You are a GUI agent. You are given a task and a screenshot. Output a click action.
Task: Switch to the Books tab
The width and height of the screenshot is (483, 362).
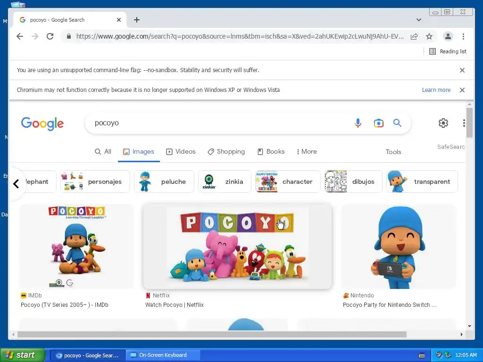click(271, 151)
